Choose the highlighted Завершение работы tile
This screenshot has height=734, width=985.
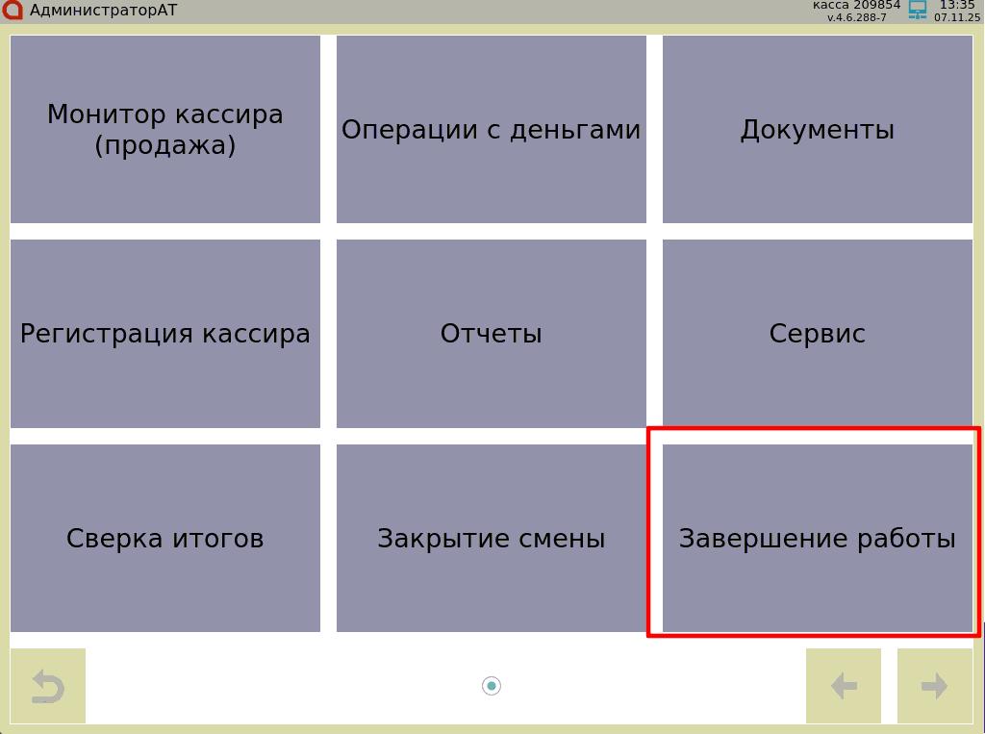click(818, 538)
